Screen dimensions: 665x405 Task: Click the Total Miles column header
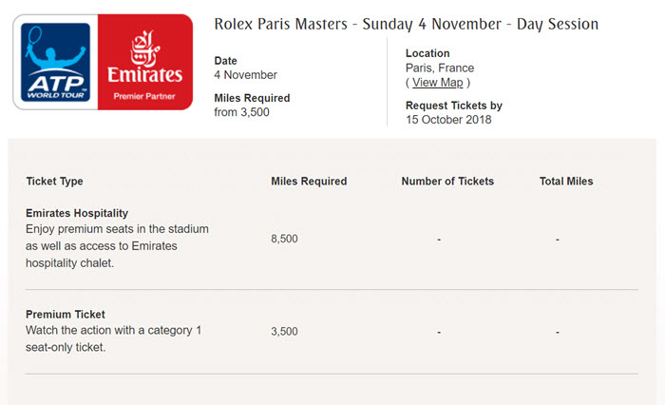pyautogui.click(x=566, y=182)
